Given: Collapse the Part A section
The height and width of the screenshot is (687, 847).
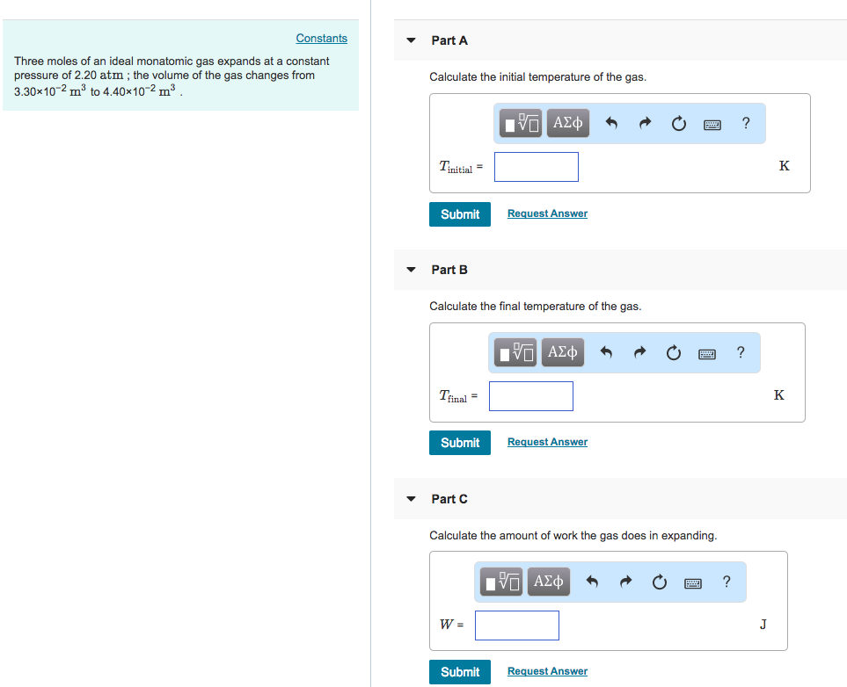Looking at the screenshot, I should (411, 40).
